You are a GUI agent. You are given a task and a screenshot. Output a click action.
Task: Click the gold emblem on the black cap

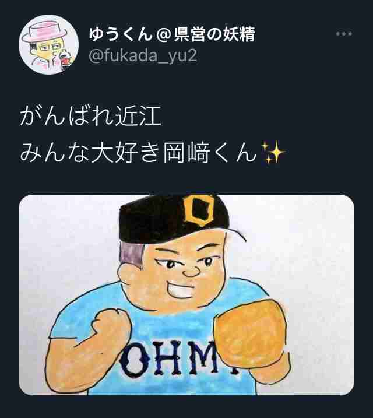point(199,209)
